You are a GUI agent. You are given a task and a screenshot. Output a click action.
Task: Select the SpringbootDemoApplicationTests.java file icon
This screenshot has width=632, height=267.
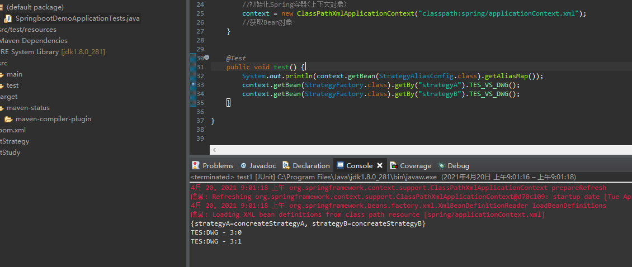8,18
